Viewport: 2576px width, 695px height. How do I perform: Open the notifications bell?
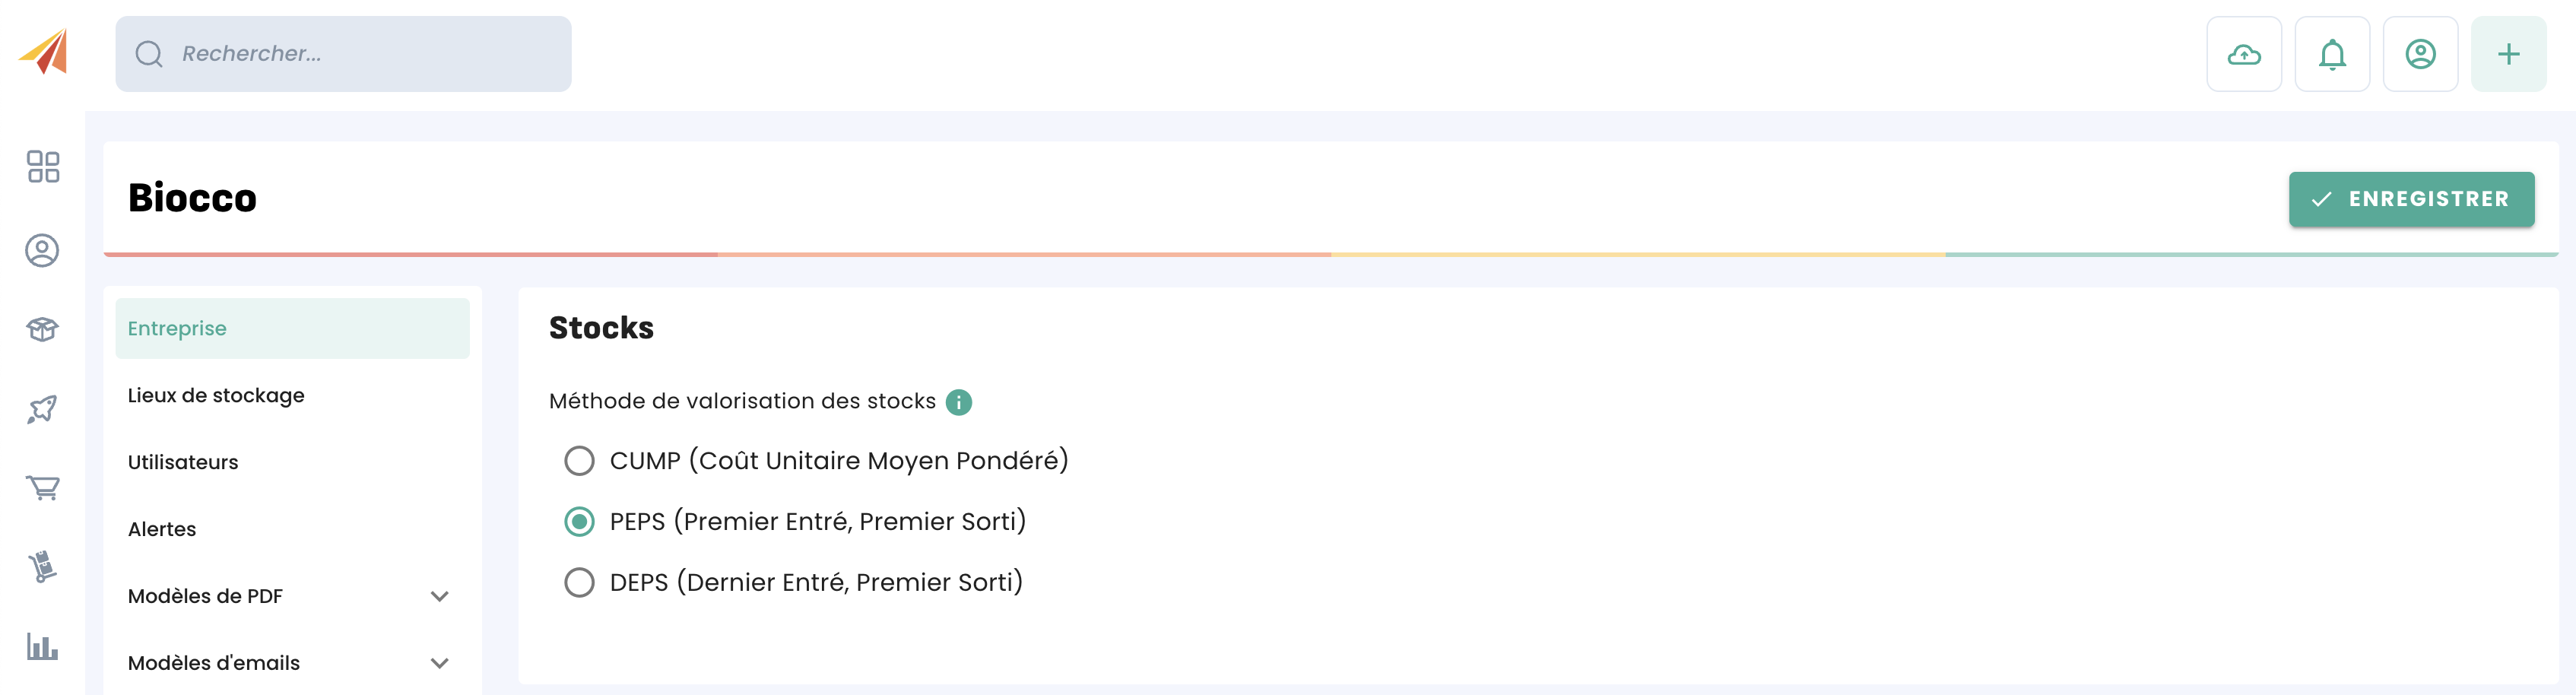tap(2331, 54)
